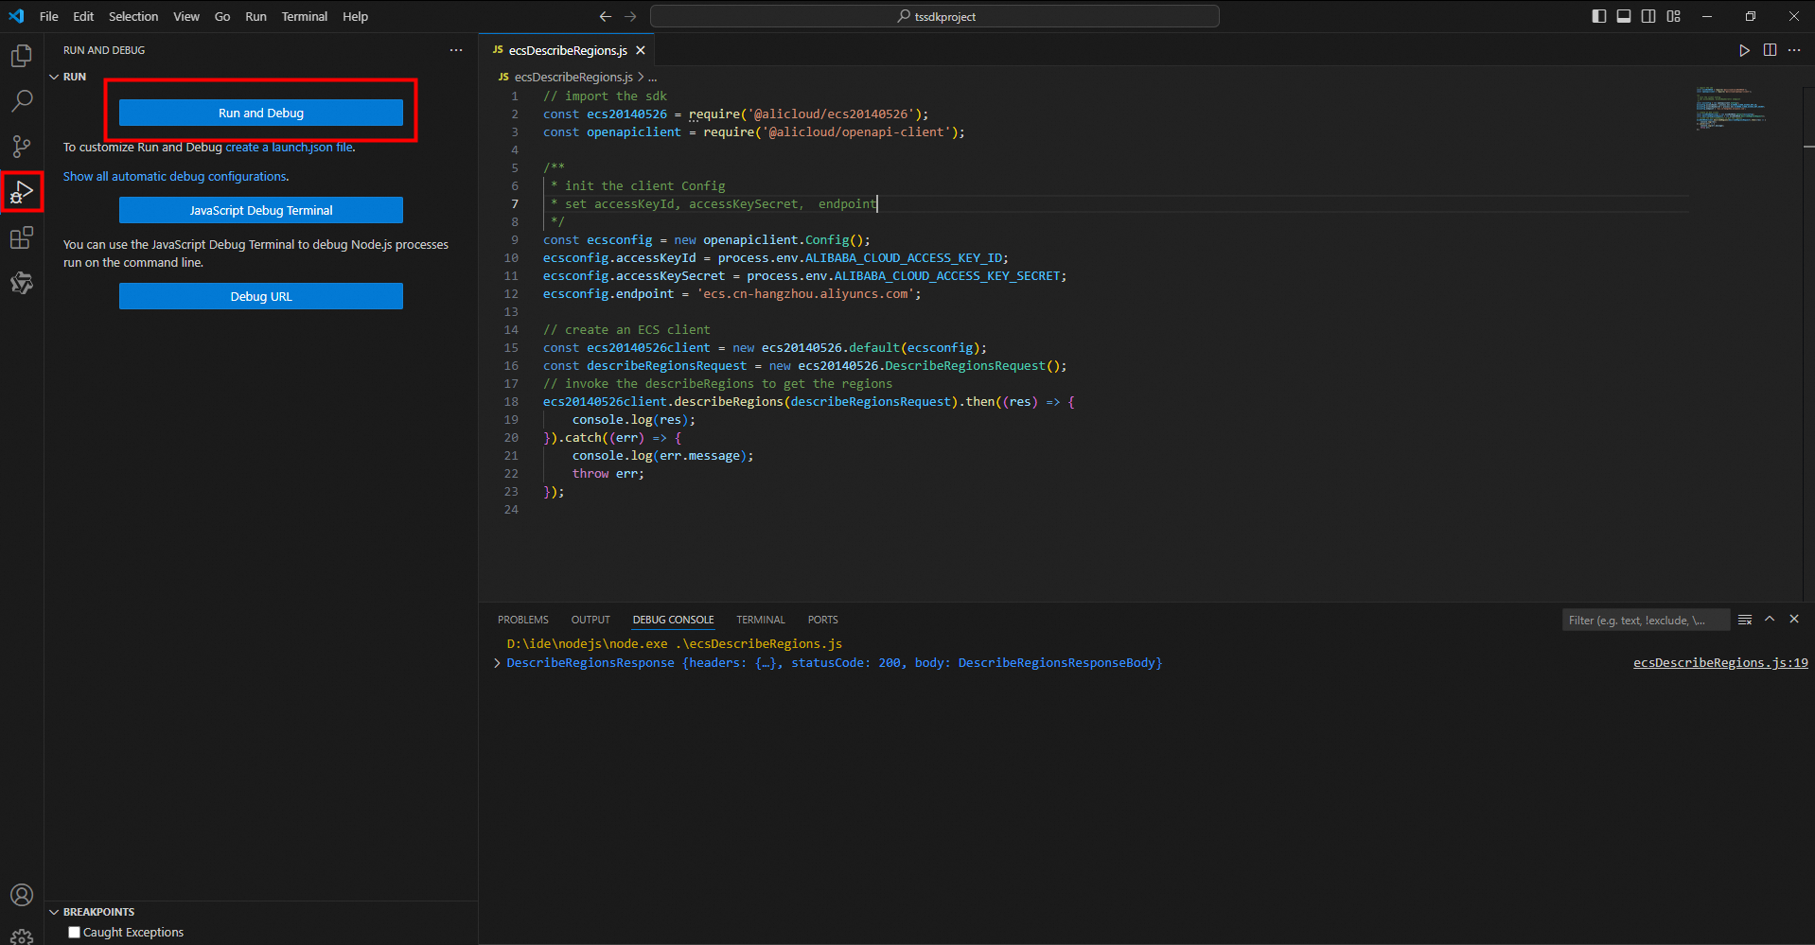Focus the debug console filter input

[x=1647, y=621]
